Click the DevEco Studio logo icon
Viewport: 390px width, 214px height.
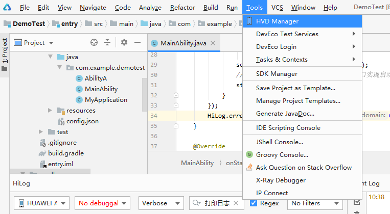(x=7, y=7)
